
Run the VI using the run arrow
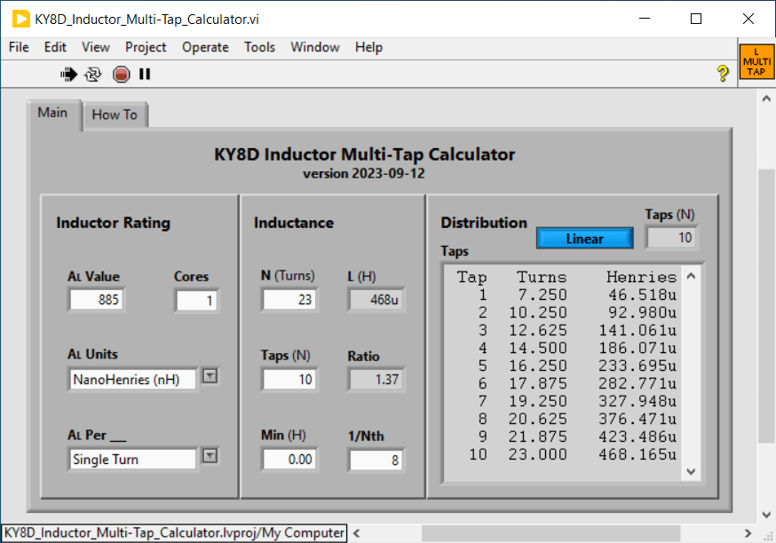pos(68,75)
